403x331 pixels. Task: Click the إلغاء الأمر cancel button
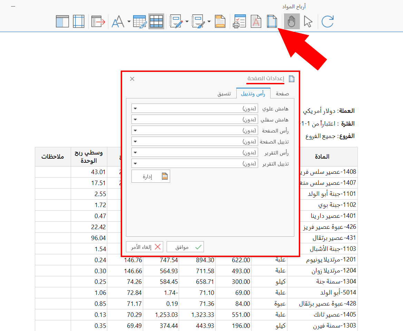[x=145, y=247]
